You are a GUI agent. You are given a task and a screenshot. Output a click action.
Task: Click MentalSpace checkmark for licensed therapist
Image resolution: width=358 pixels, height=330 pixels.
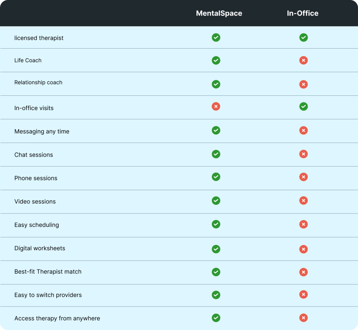click(x=216, y=37)
